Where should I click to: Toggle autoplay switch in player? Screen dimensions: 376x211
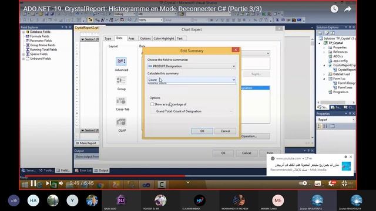(303, 183)
